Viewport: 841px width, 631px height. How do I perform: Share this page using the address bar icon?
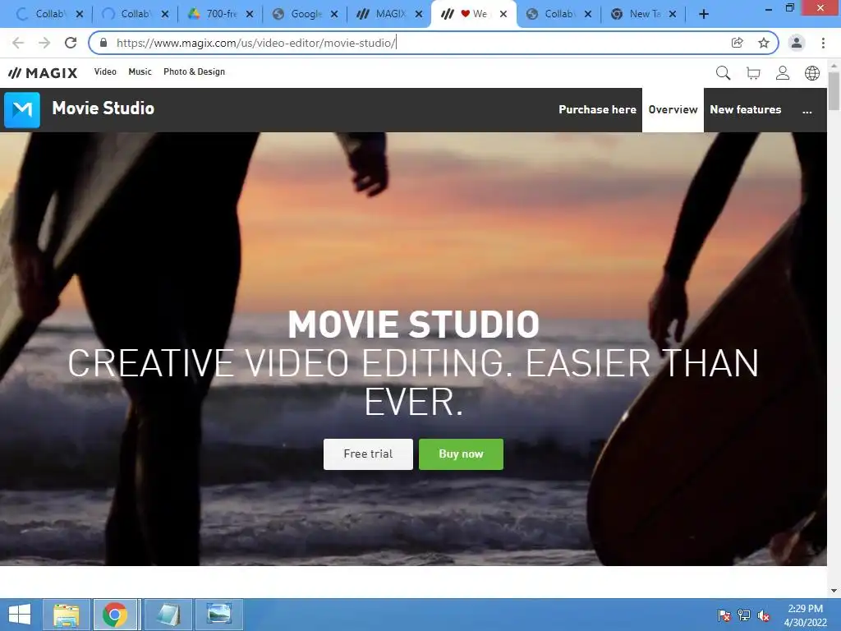[738, 43]
